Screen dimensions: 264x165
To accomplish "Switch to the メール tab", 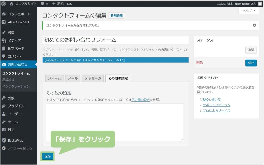I will pos(73,78).
